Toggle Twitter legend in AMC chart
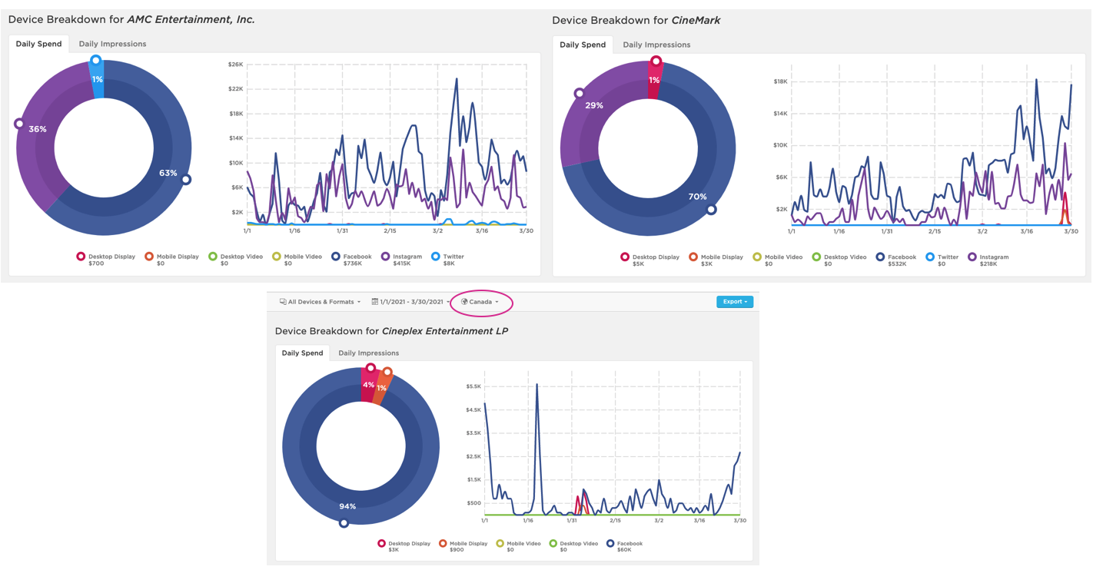 (x=448, y=260)
